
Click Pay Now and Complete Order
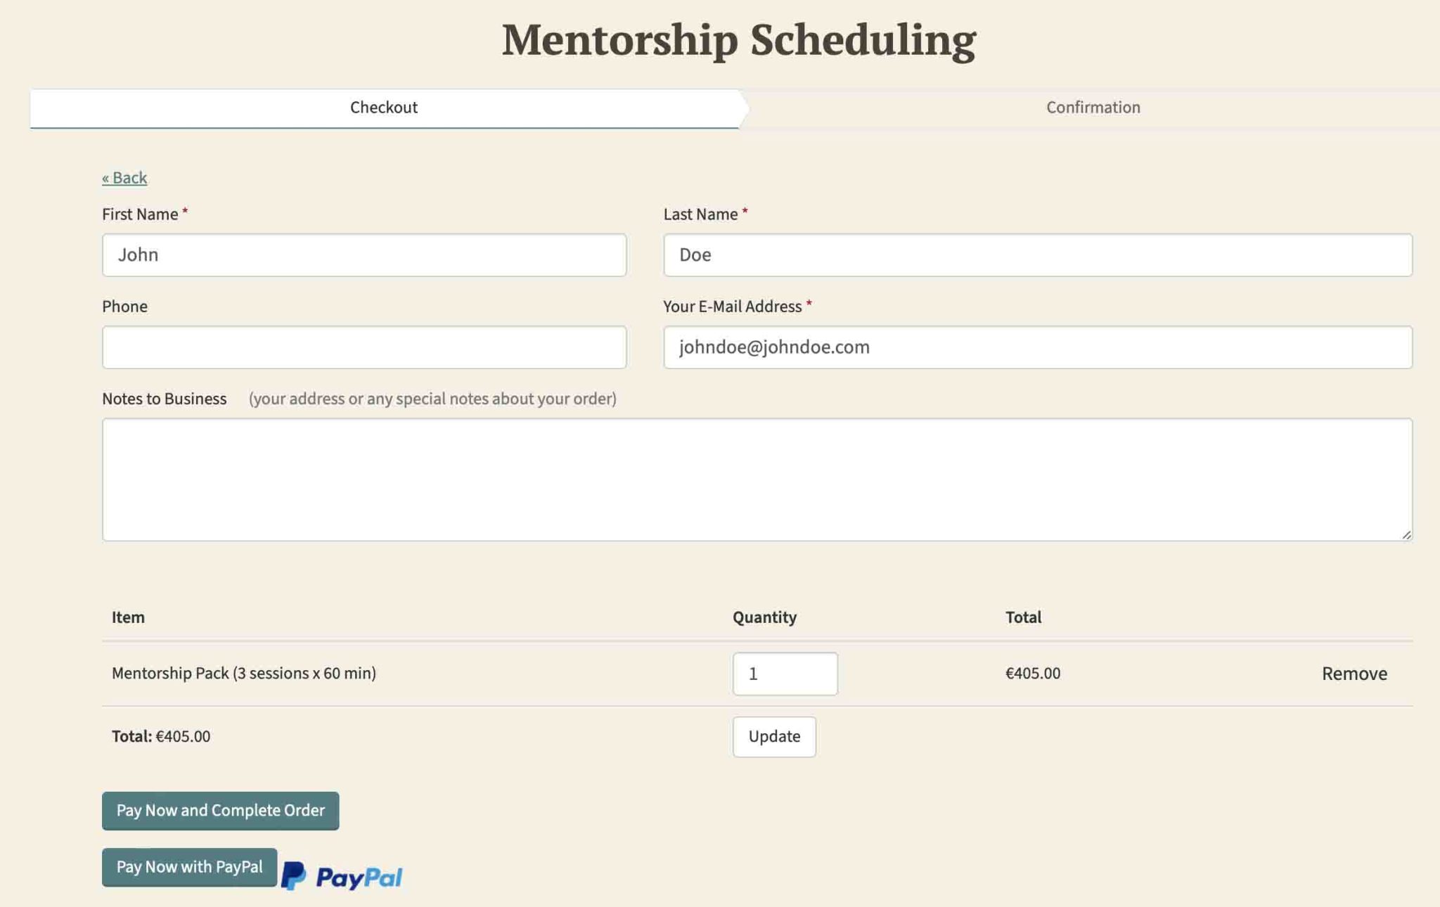click(x=220, y=811)
